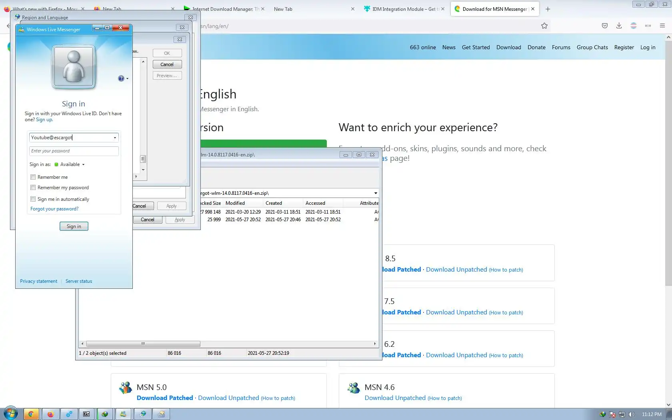Open Firefox application hamburger menu
Image resolution: width=672 pixels, height=420 pixels.
pos(662,26)
